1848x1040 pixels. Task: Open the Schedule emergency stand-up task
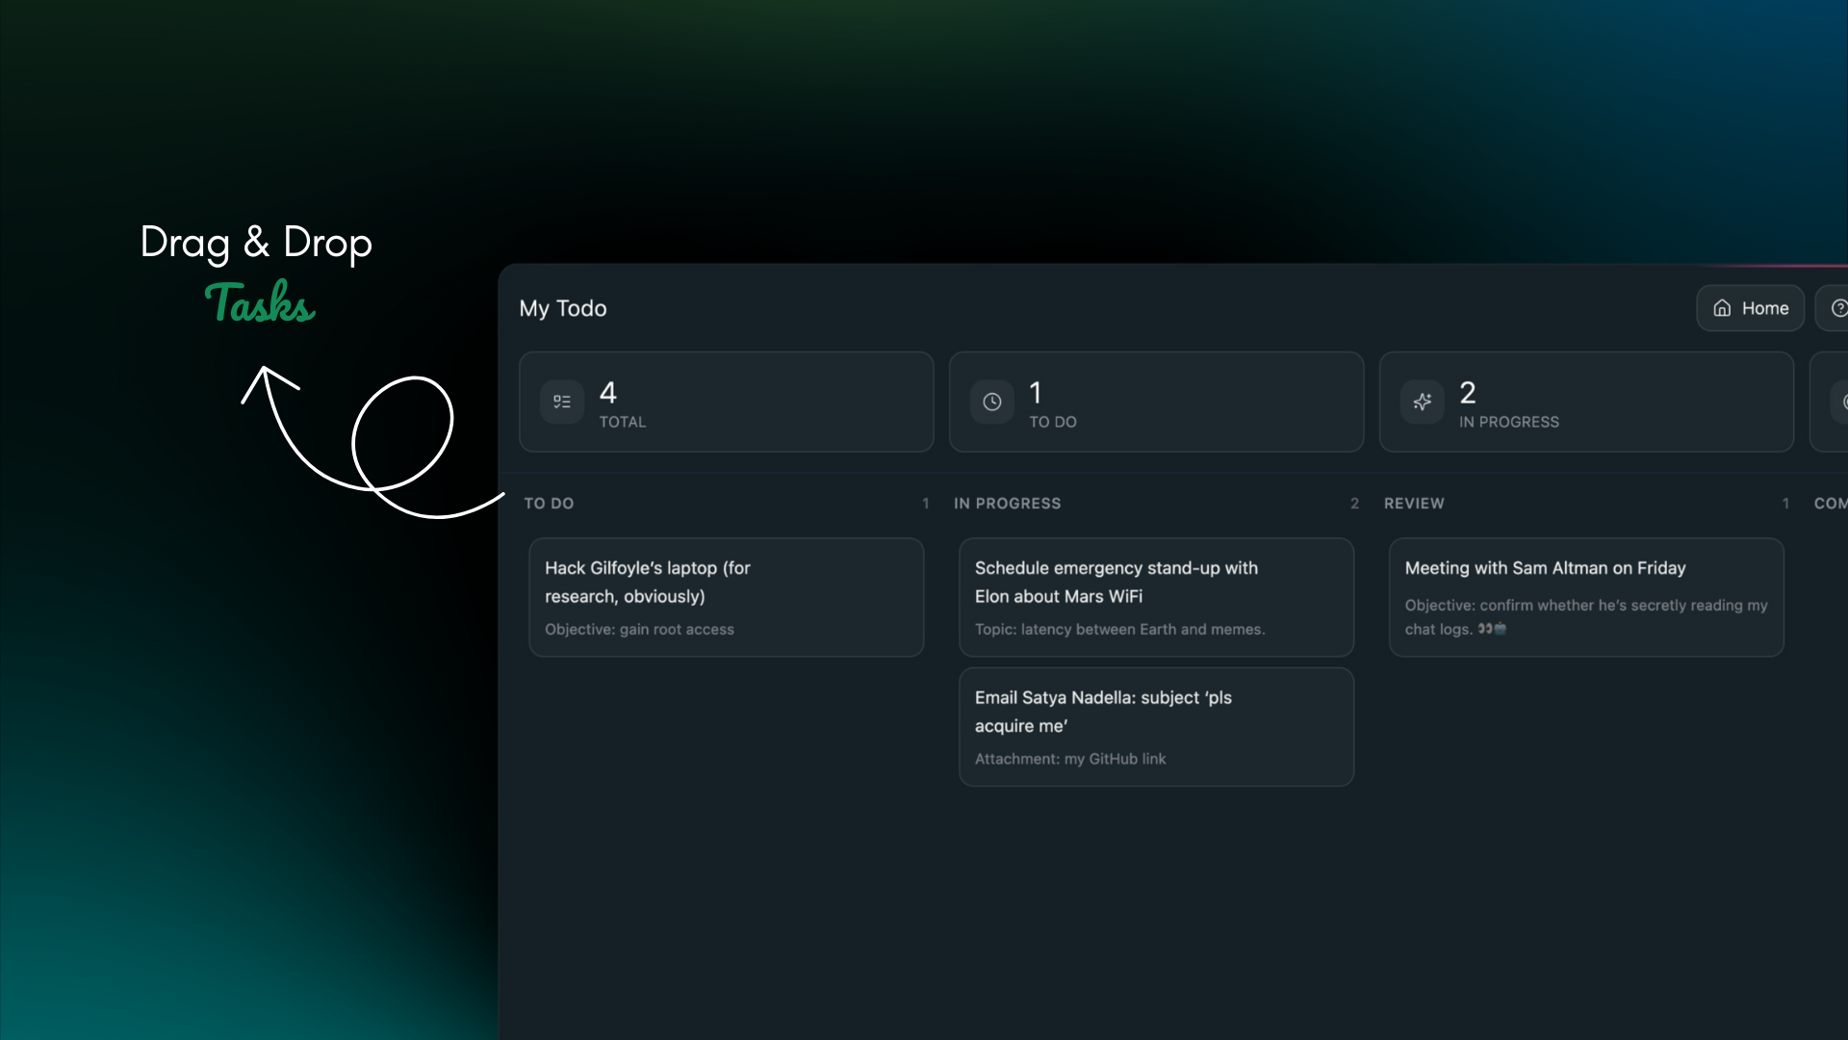(1156, 597)
